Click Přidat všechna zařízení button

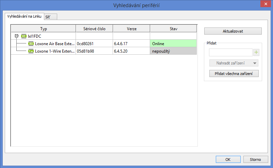(x=234, y=74)
